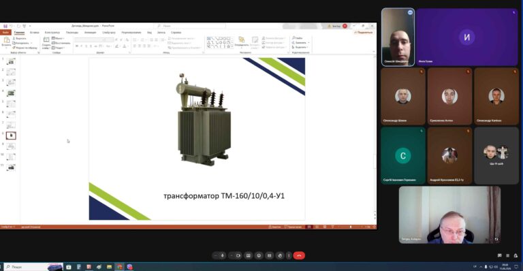The image size is (523, 271).
Task: Click the red record indicator in title bar
Action: click(x=345, y=26)
